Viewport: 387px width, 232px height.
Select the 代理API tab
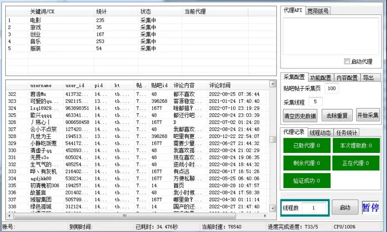tap(293, 11)
